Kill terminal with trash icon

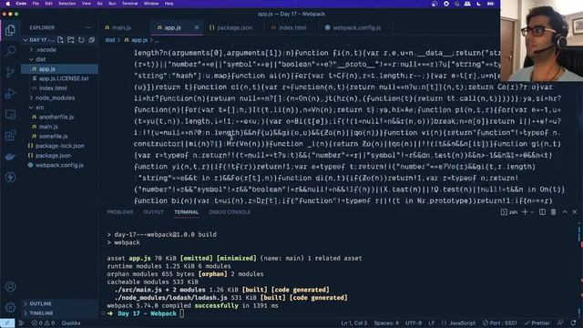pos(553,212)
